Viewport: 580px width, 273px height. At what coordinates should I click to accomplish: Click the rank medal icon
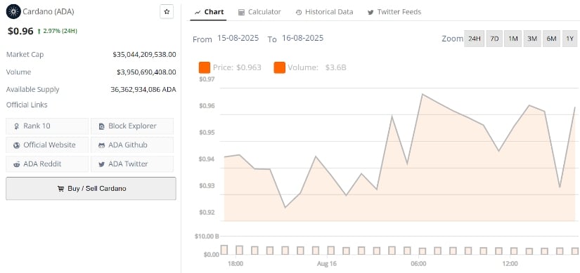(x=17, y=126)
